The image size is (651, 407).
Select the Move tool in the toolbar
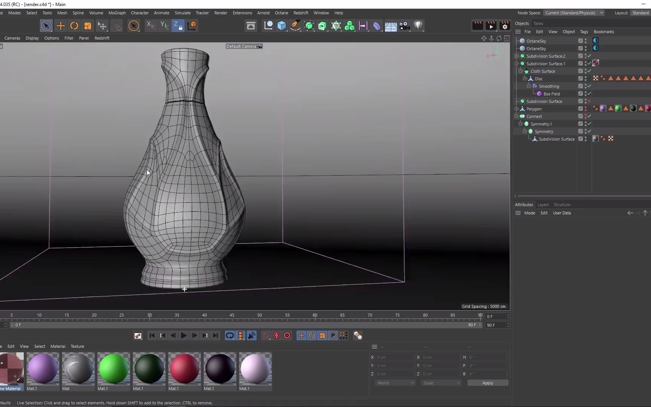tap(61, 26)
